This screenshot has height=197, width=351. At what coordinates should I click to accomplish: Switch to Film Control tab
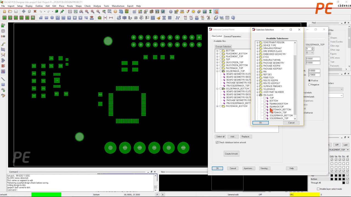(x=217, y=36)
